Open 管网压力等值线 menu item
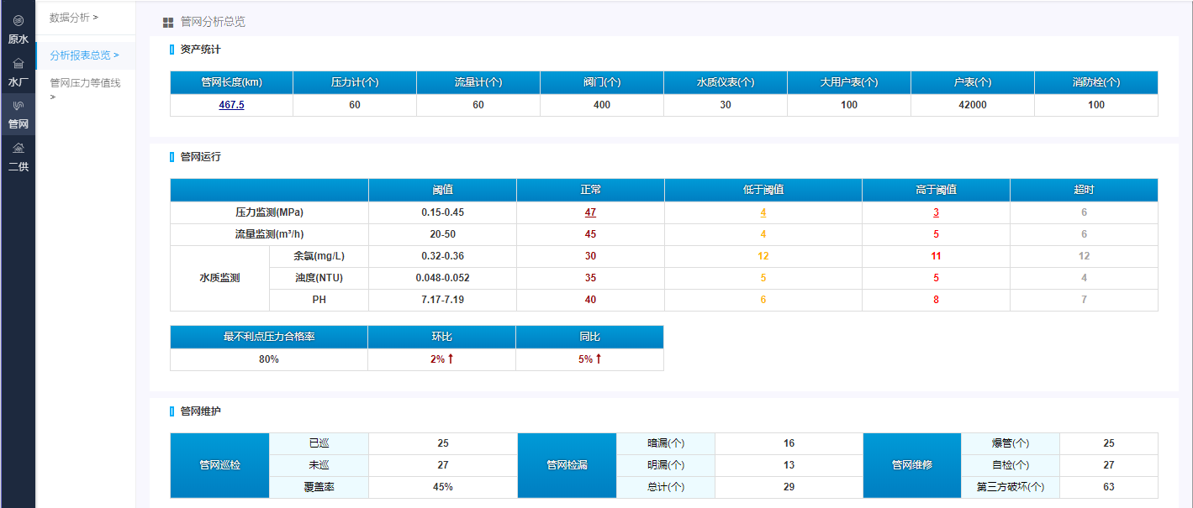The image size is (1193, 508). (x=85, y=83)
